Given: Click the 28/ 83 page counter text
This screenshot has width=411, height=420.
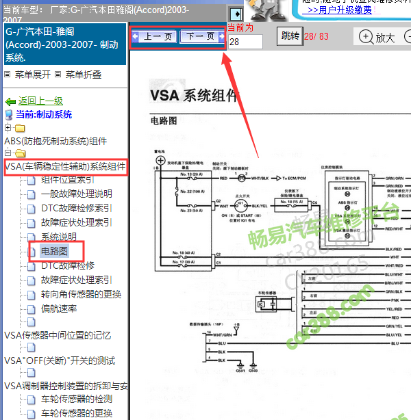Looking at the screenshot, I should (x=316, y=36).
